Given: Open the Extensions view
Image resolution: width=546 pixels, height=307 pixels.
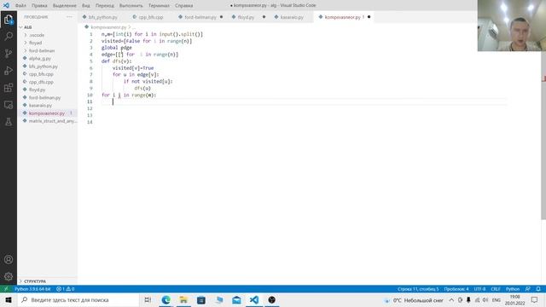Looking at the screenshot, I should click(9, 87).
